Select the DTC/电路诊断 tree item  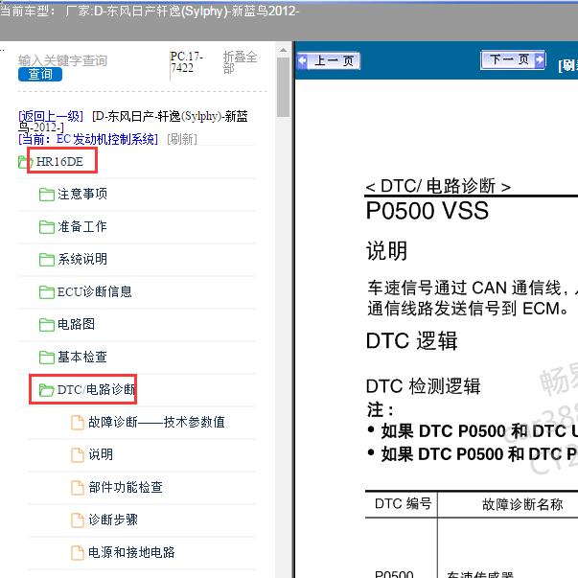[96, 389]
